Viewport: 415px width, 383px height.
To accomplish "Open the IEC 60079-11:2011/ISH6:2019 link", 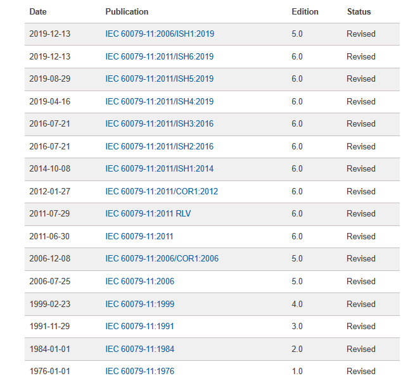I will (159, 57).
